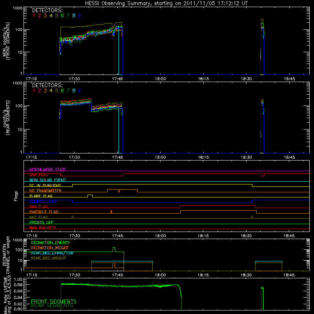The image size is (314, 314).
Task: Click the raised pulse on the FLARE_FLAG line
Action: pyautogui.click(x=90, y=195)
